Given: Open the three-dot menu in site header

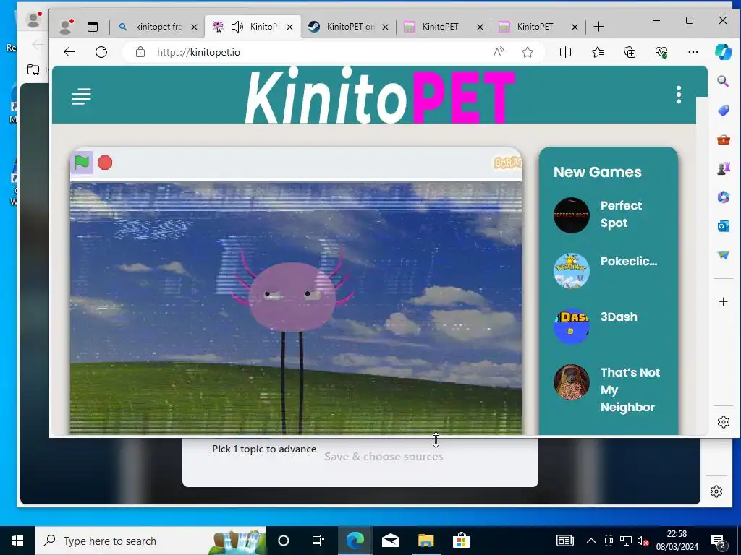Looking at the screenshot, I should point(679,95).
